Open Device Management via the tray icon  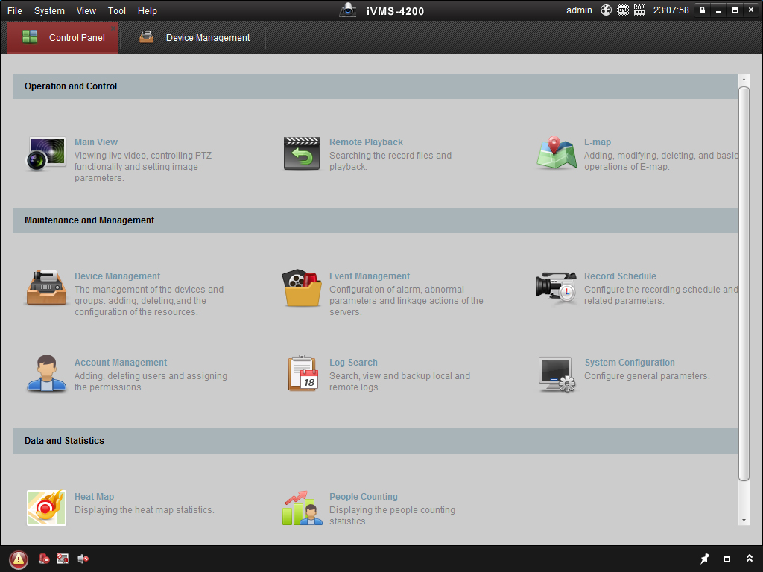pos(46,288)
